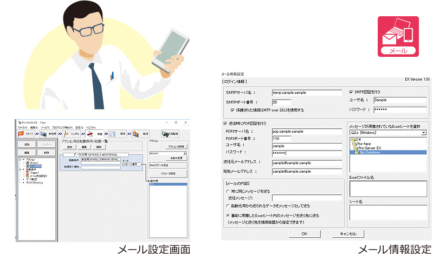Open the 参加局 step icon
The height and width of the screenshot is (254, 433).
click(43, 134)
